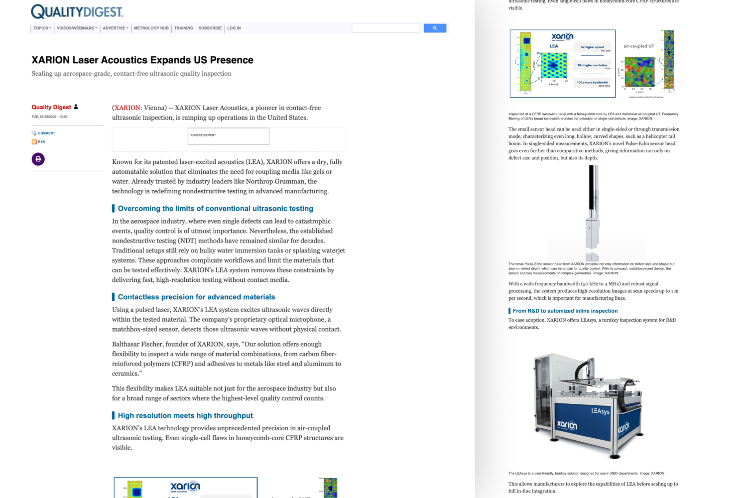Click the High resolution meets high throughput heading

tap(185, 415)
